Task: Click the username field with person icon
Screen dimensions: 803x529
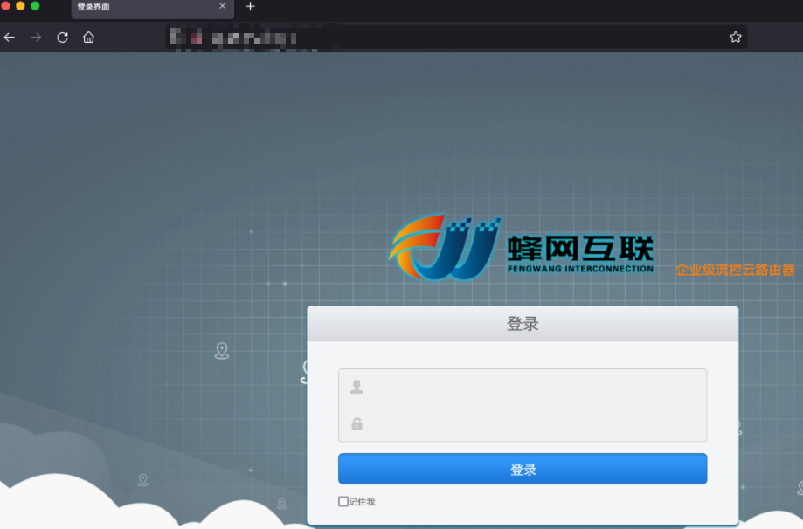Action: (x=523, y=387)
